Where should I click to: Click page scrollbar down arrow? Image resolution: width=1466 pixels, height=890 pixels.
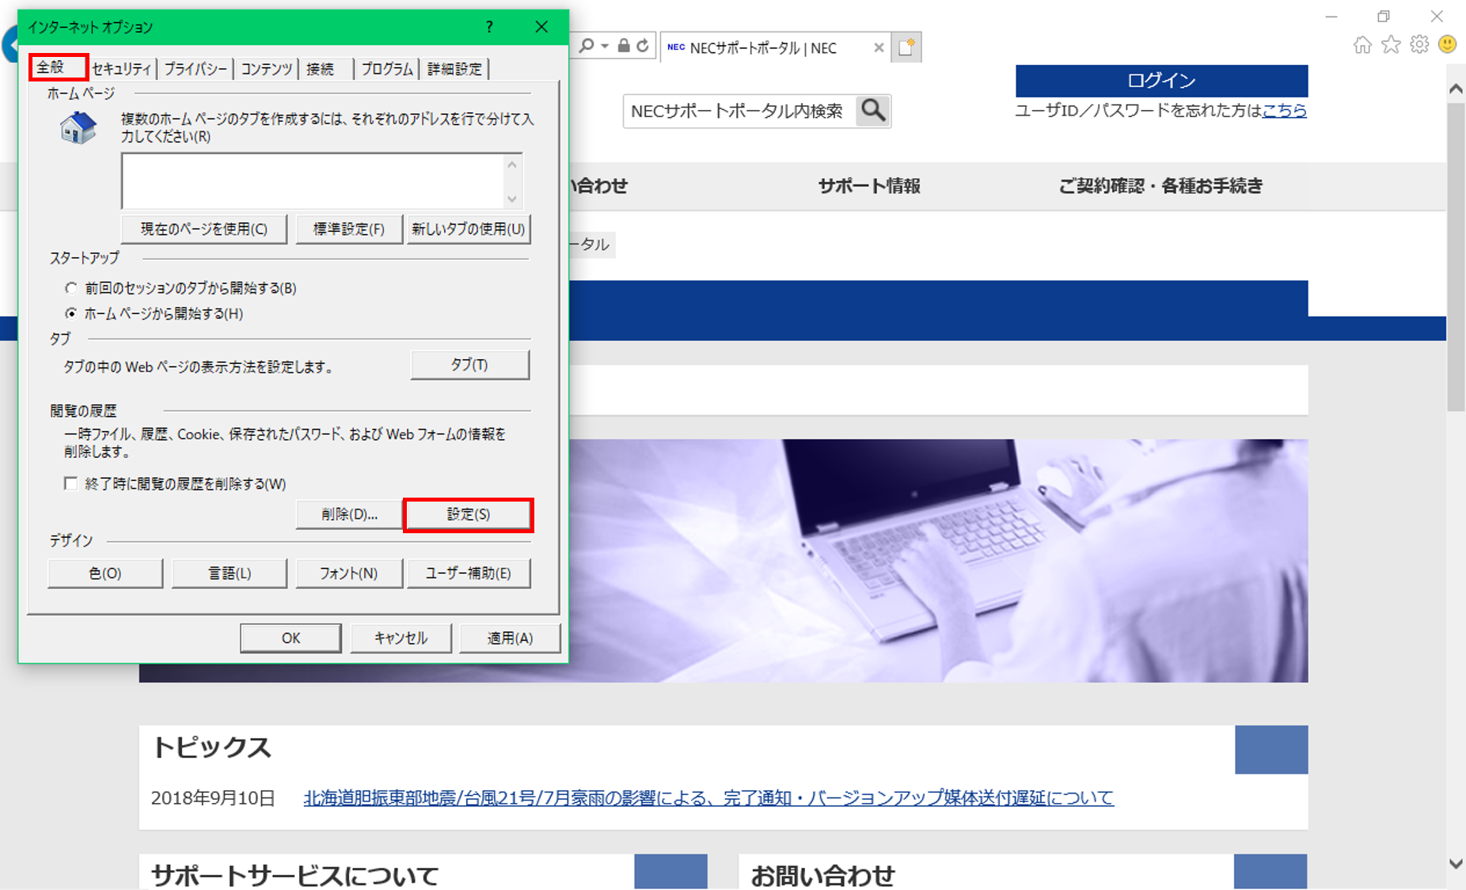tap(1455, 864)
